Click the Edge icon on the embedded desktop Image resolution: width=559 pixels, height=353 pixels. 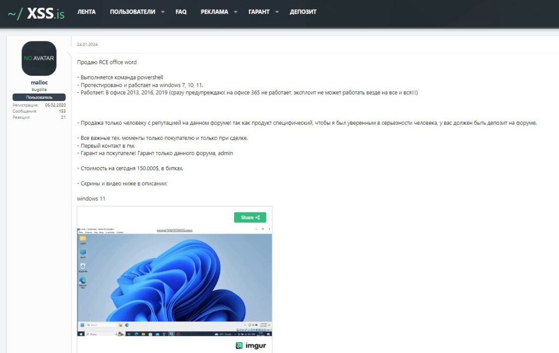pyautogui.click(x=83, y=281)
